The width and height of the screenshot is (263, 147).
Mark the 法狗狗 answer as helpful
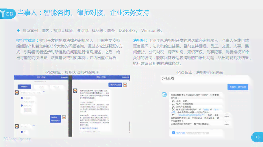tap(227, 115)
